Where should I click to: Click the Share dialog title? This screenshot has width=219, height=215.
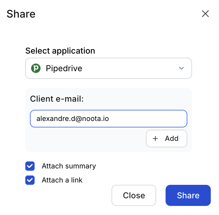tap(21, 14)
